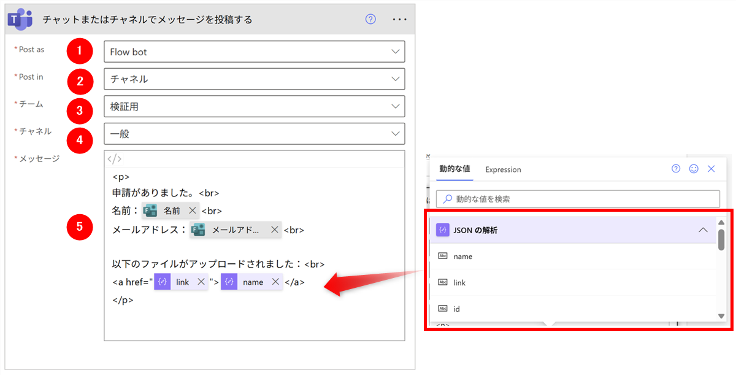Remove the メールアド... dynamic token
The height and width of the screenshot is (375, 736).
(x=275, y=230)
